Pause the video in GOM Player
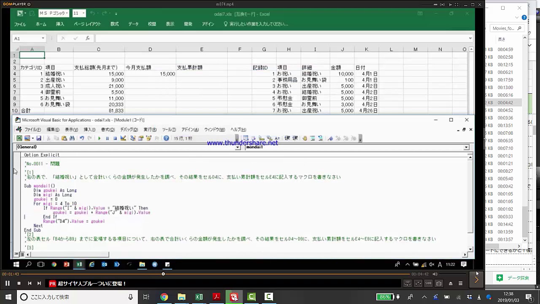The height and width of the screenshot is (304, 540). [7, 283]
